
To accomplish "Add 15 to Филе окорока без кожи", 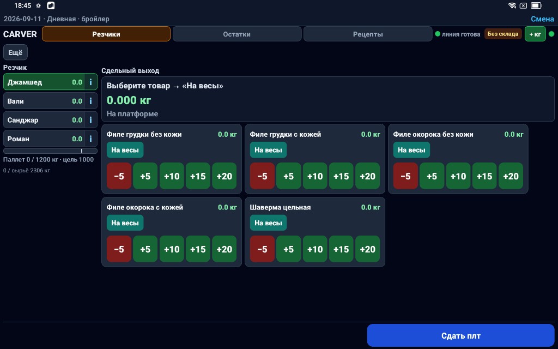I will tap(484, 176).
